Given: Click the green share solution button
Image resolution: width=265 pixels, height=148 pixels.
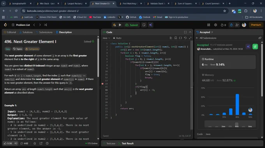Looking at the screenshot, I should [x=255, y=46].
